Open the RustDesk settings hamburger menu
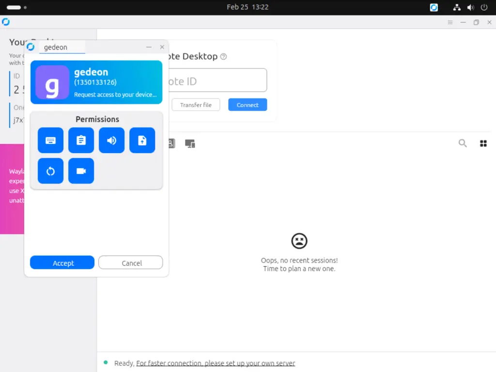 [x=450, y=22]
